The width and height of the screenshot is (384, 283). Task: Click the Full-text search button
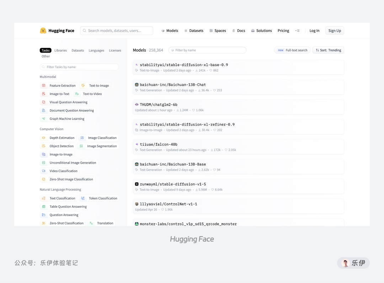292,50
